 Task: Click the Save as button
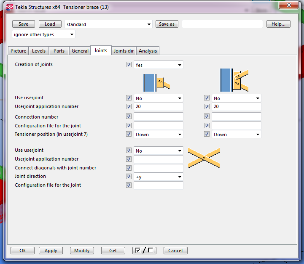click(167, 24)
